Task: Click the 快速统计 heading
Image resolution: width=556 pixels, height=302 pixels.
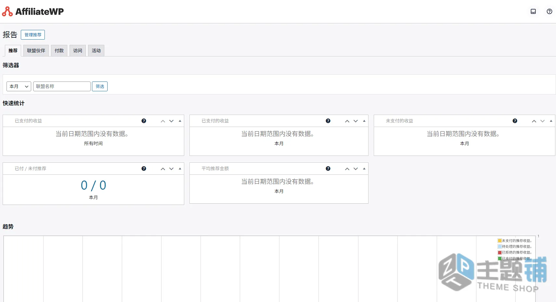Action: coord(14,103)
